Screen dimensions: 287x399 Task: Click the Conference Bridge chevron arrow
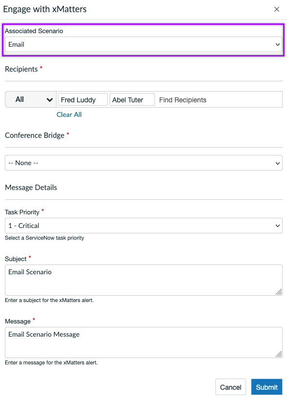click(278, 163)
